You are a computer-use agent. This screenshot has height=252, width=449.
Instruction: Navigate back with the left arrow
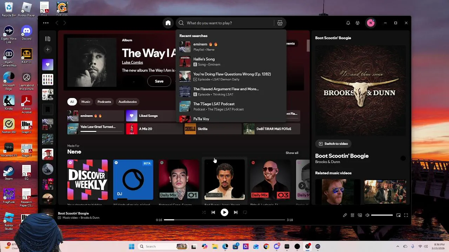pos(57,23)
